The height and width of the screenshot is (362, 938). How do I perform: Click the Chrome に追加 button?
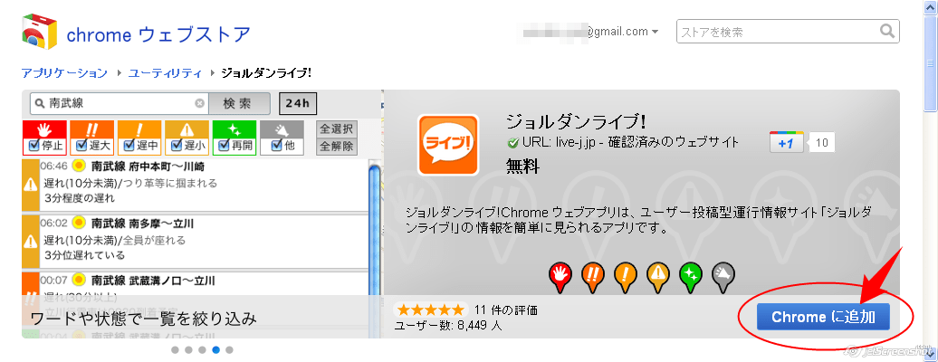click(823, 317)
